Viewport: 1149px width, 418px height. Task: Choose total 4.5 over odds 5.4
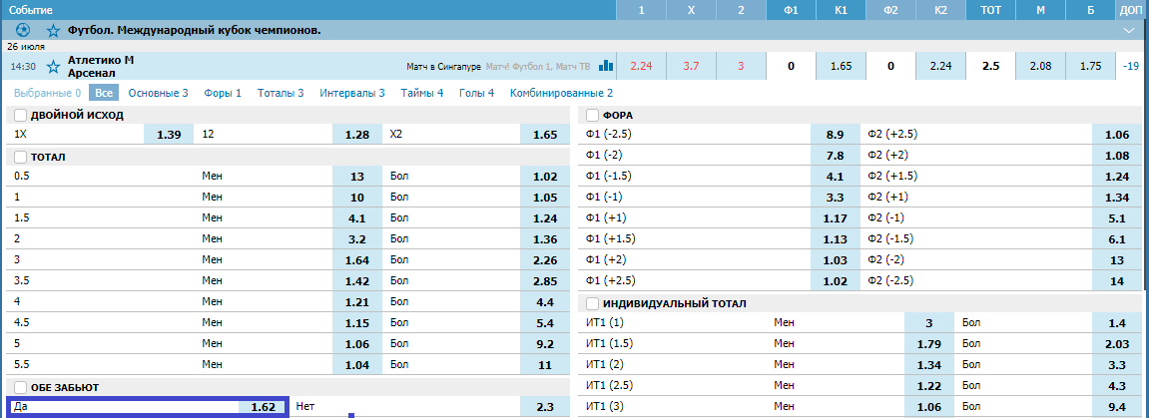pyautogui.click(x=544, y=322)
